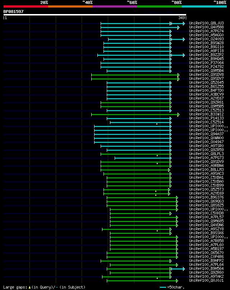
Task: Click the UniRef100_C5Z514 label
Action: coord(206,122)
